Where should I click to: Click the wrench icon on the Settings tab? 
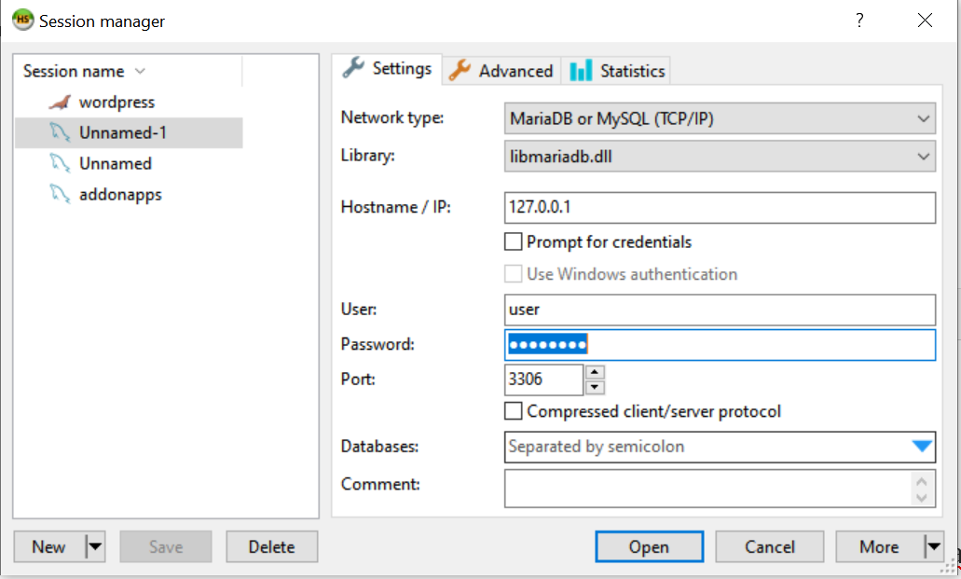pos(353,67)
